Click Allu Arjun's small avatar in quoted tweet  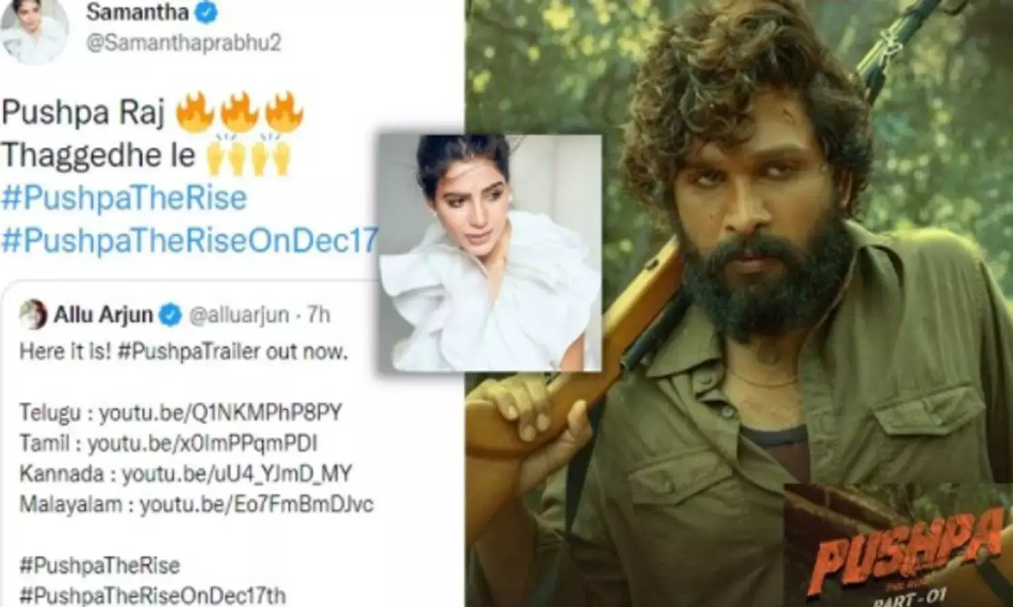33,314
